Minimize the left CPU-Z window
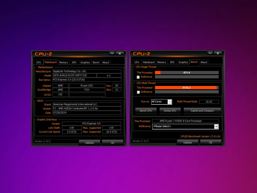257x193 pixels. [112, 54]
